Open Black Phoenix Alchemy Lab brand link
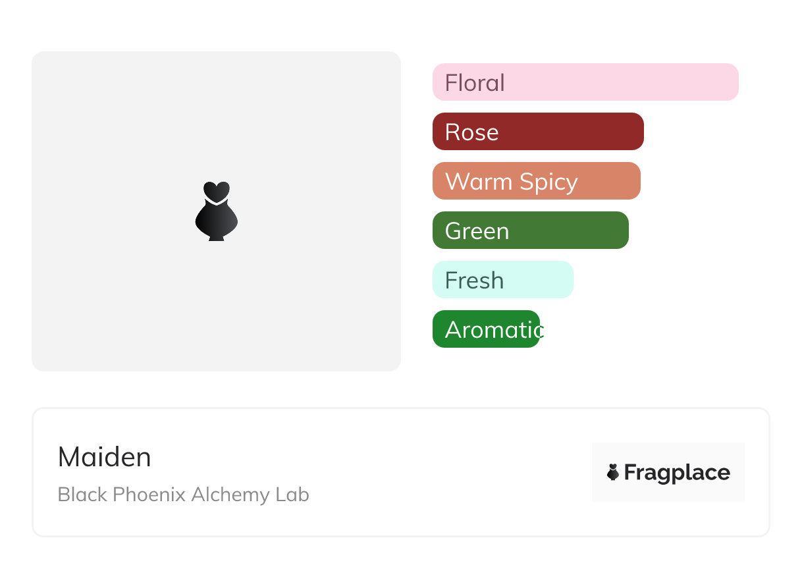The image size is (802, 569). tap(183, 495)
